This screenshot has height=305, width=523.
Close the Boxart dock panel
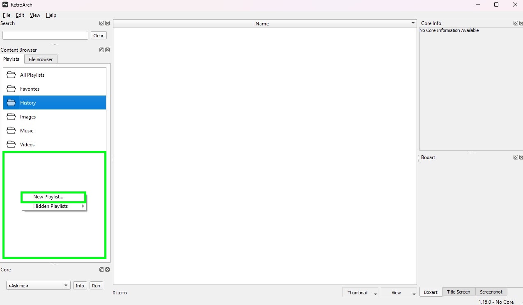click(521, 157)
